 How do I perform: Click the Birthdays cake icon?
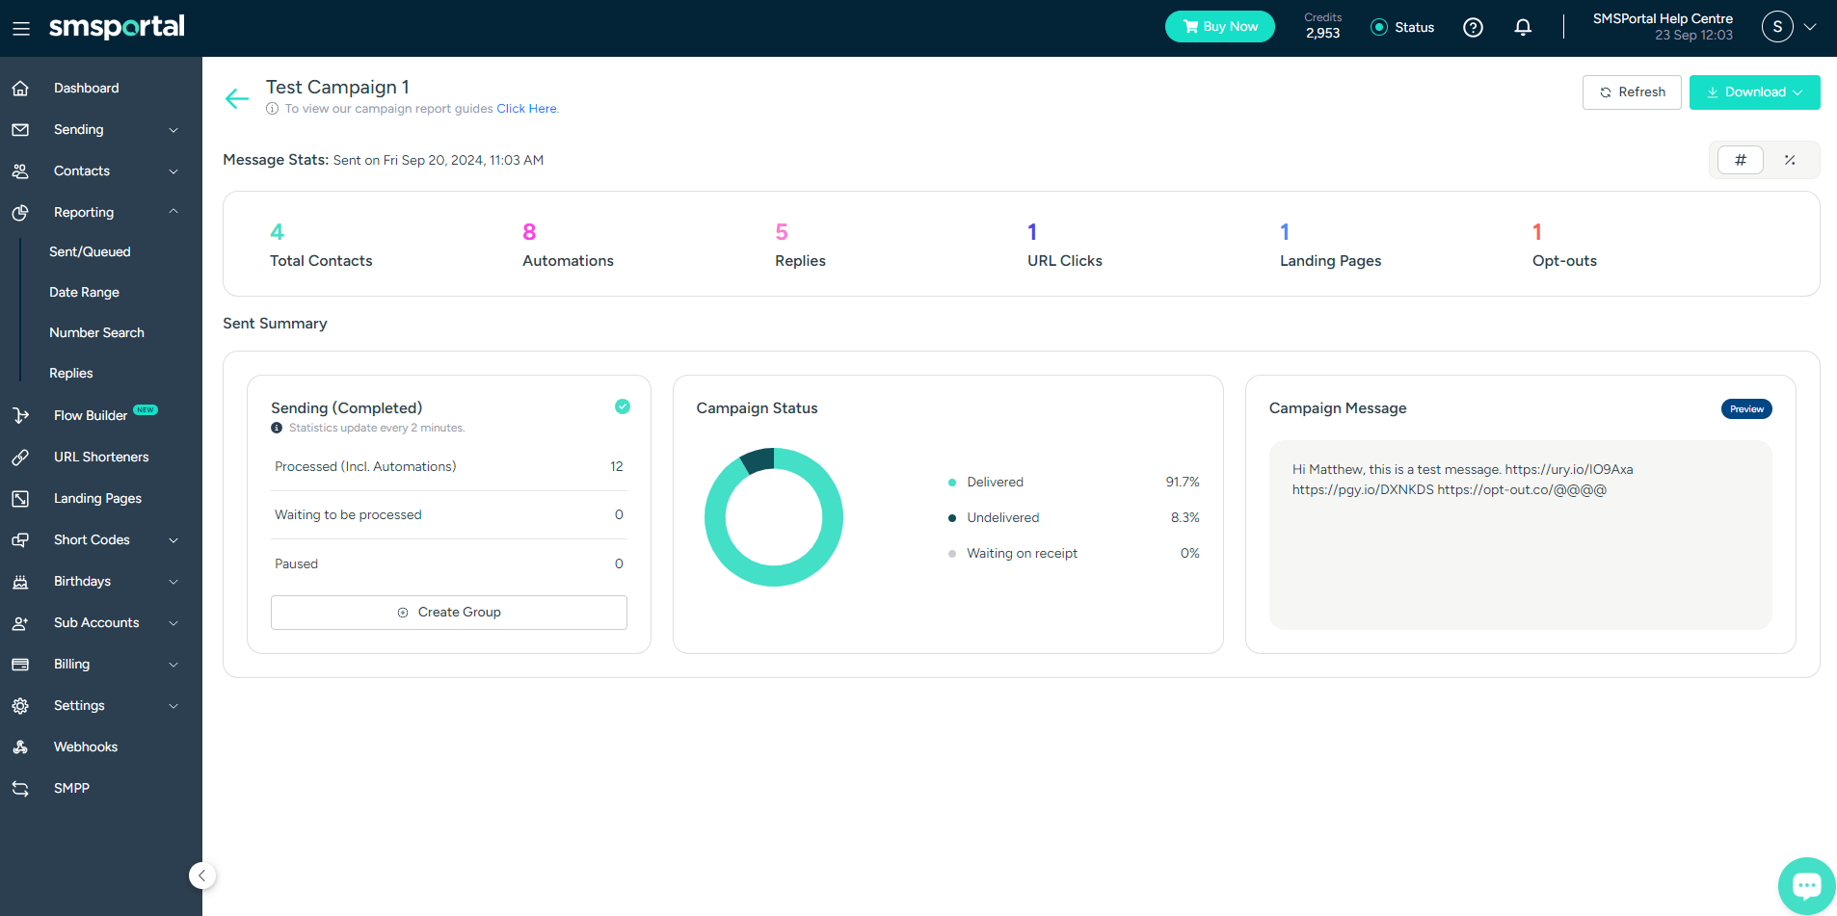tap(20, 581)
